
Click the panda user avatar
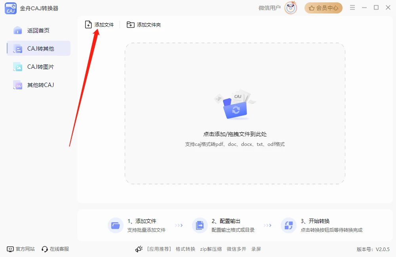(291, 8)
